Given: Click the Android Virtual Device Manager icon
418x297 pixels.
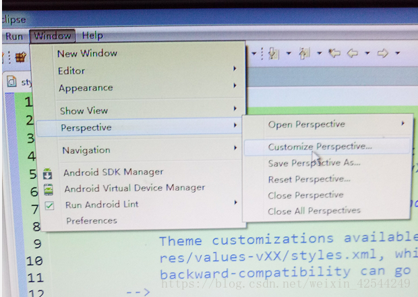Looking at the screenshot, I should click(x=49, y=189).
